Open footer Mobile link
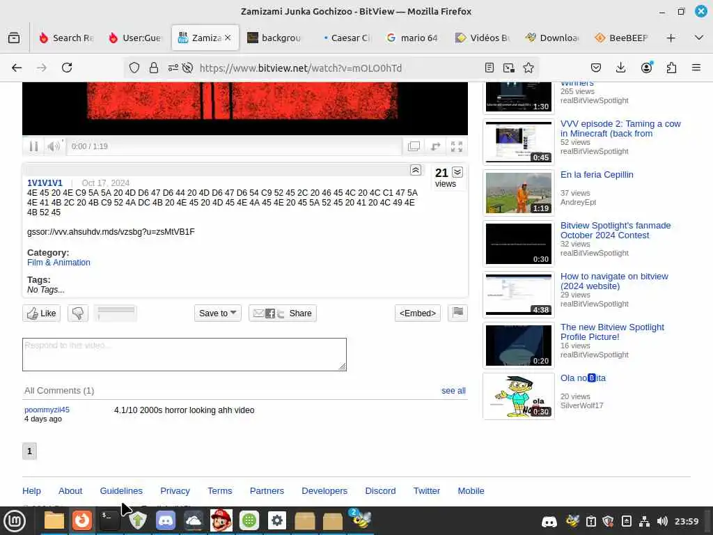Viewport: 713px width, 535px height. pyautogui.click(x=471, y=491)
